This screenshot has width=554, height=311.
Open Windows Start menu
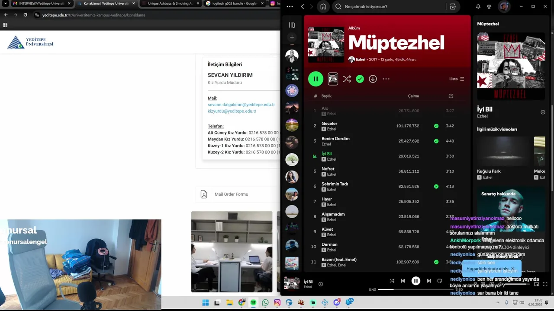pos(205,303)
